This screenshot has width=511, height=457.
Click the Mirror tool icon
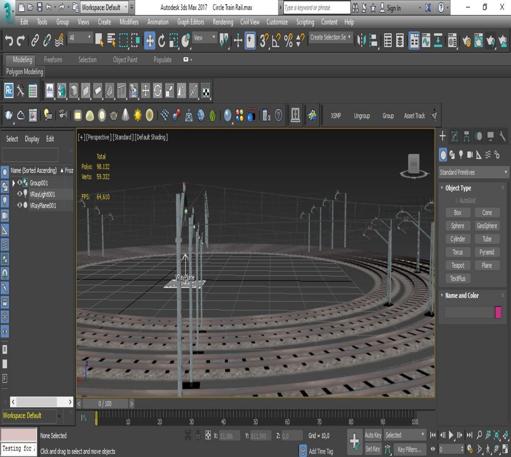(361, 41)
